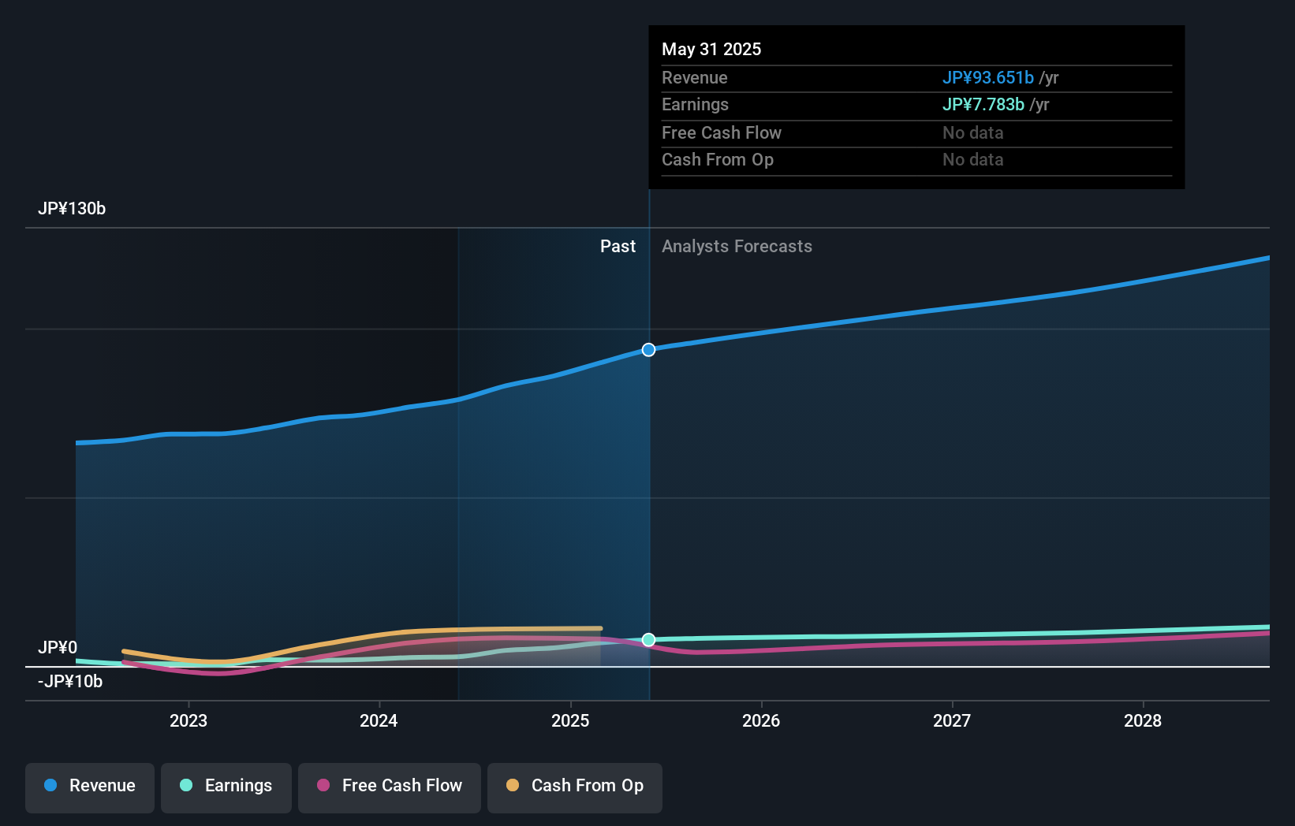Click the JP¥7.783b Earnings value
The height and width of the screenshot is (826, 1295).
(983, 104)
